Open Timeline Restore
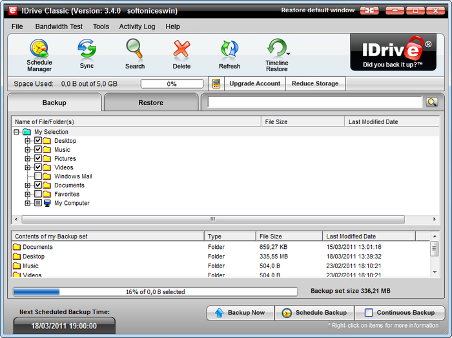Screen dimensions: 452x338 coord(276,55)
